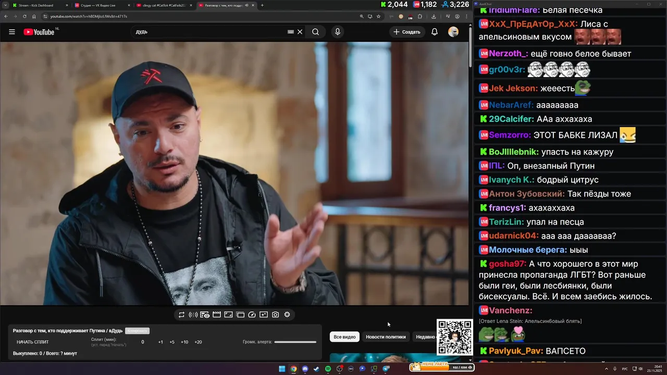
Task: Add +10 minutes to the split
Action: [184, 342]
